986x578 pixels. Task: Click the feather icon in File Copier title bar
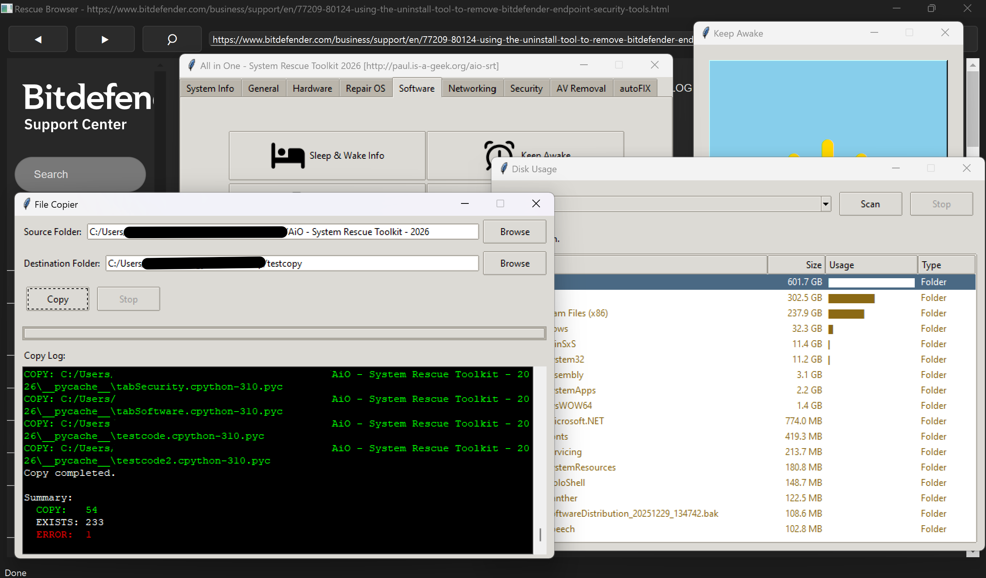coord(27,204)
